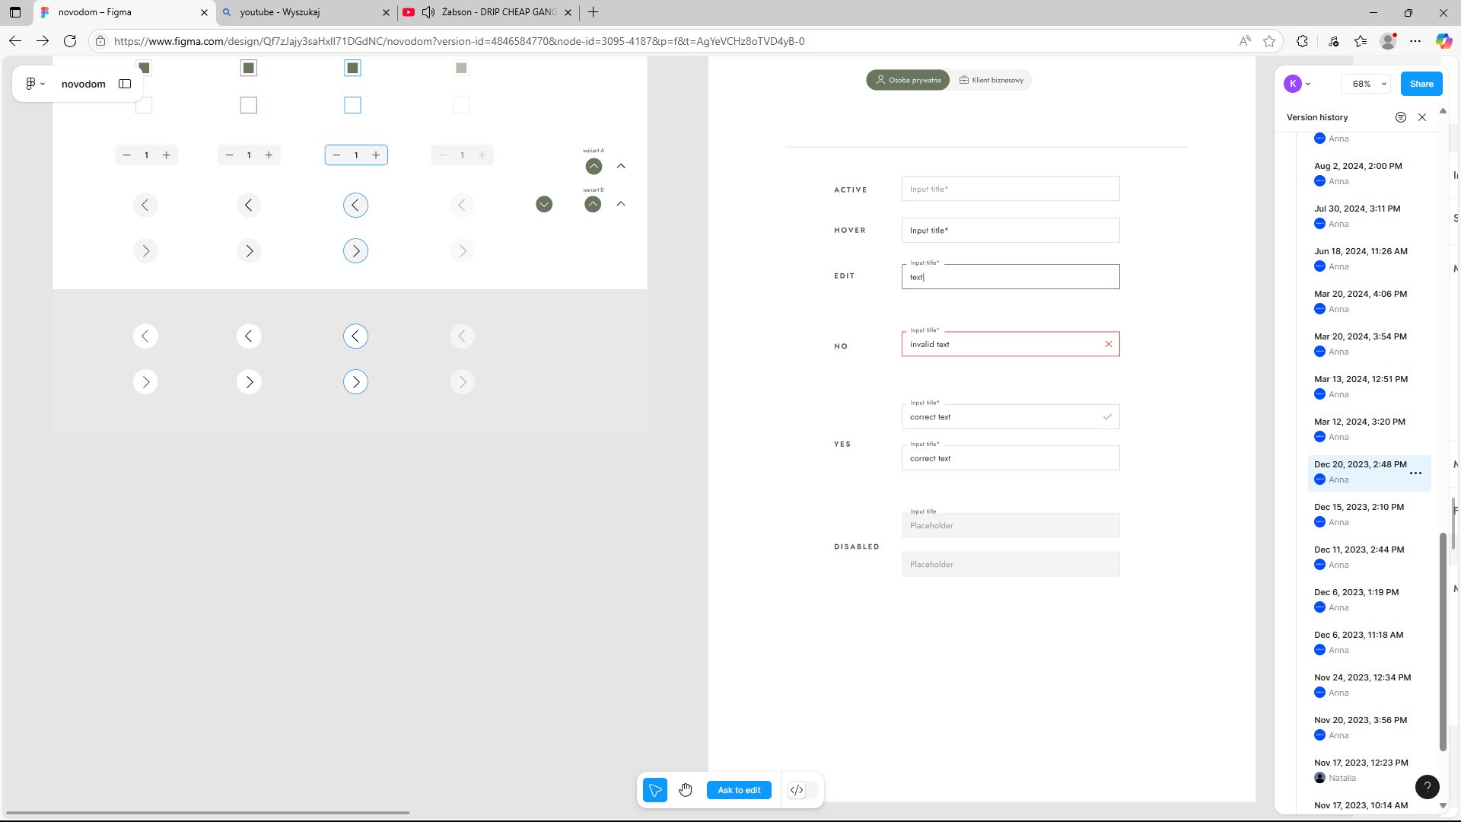Open the help question mark button
This screenshot has width=1461, height=822.
click(1427, 787)
